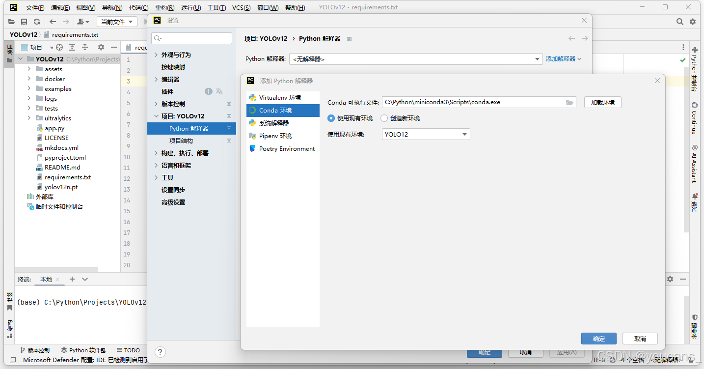
Task: Open 重构(R) menu
Action: click(164, 7)
